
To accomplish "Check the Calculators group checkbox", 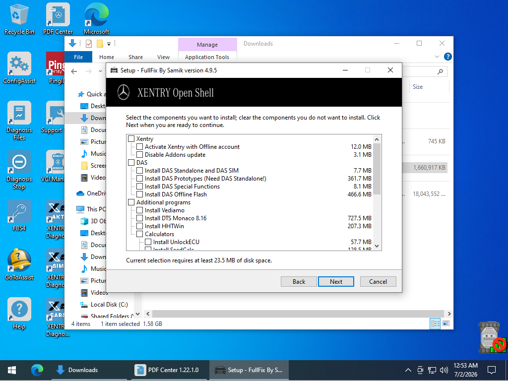I will tap(139, 234).
